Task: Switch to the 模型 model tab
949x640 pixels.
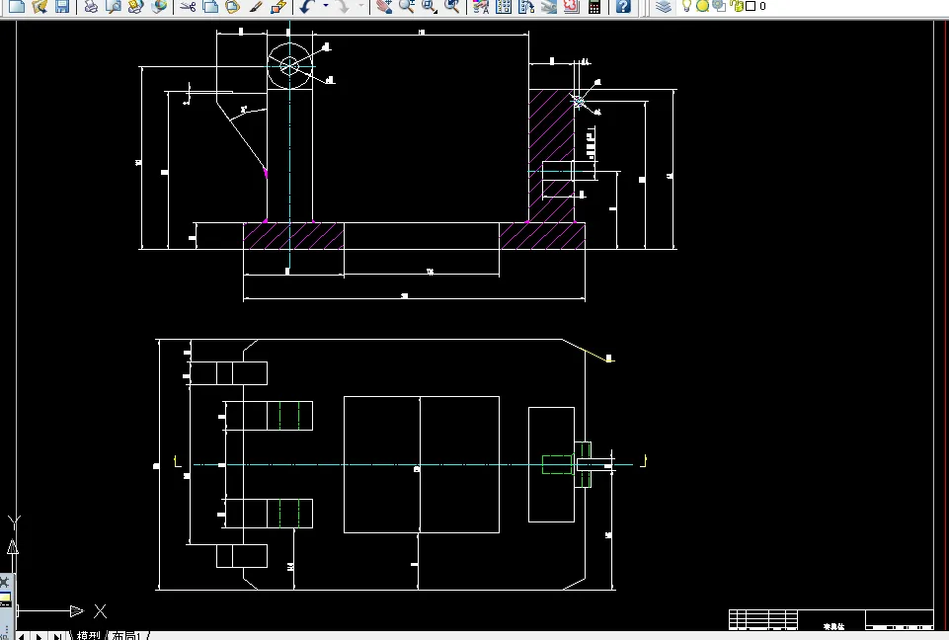Action: coord(88,636)
